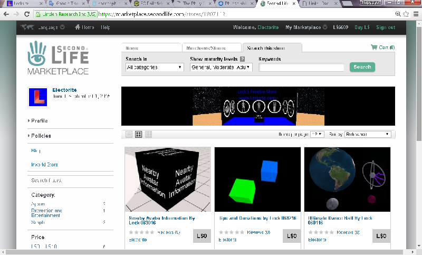This screenshot has height=255, width=422.
Task: Switch to the Items search tab
Action: pos(151,48)
